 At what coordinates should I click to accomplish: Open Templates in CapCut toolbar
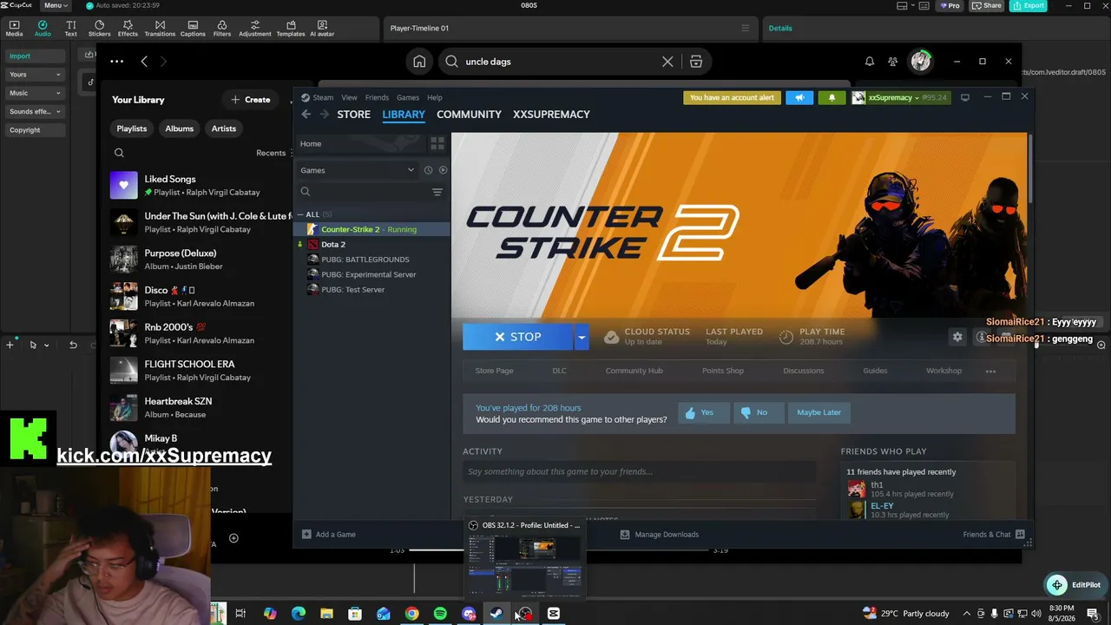tap(290, 29)
